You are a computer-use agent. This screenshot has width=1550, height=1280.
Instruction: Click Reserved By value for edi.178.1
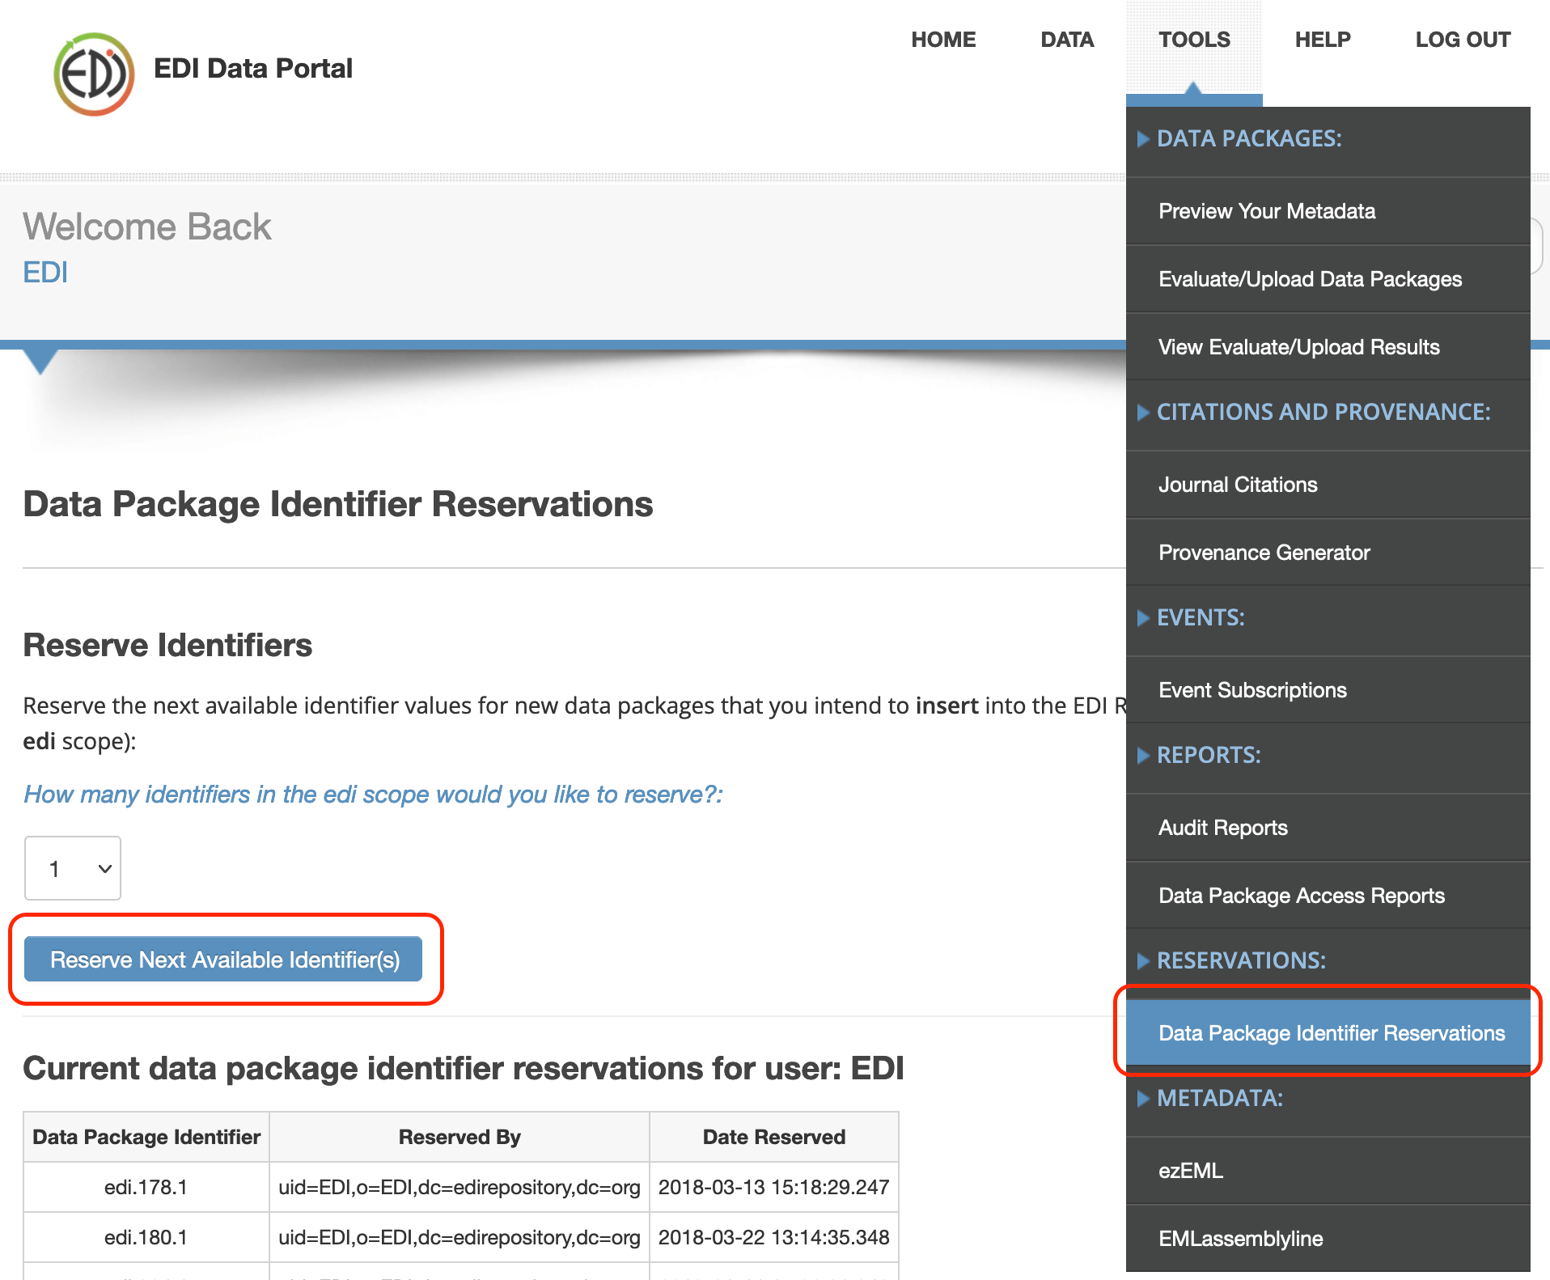(x=459, y=1187)
